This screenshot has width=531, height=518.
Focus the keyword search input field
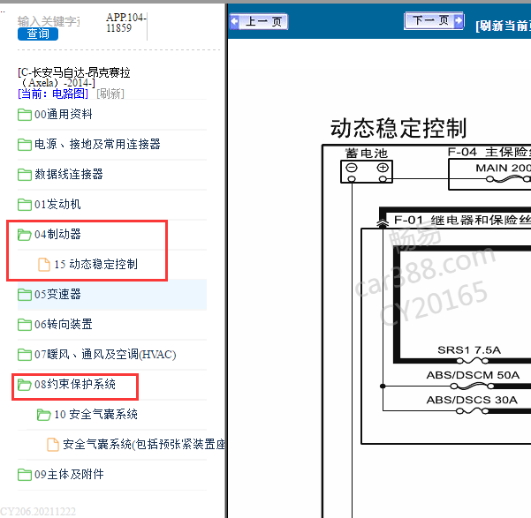[49, 21]
